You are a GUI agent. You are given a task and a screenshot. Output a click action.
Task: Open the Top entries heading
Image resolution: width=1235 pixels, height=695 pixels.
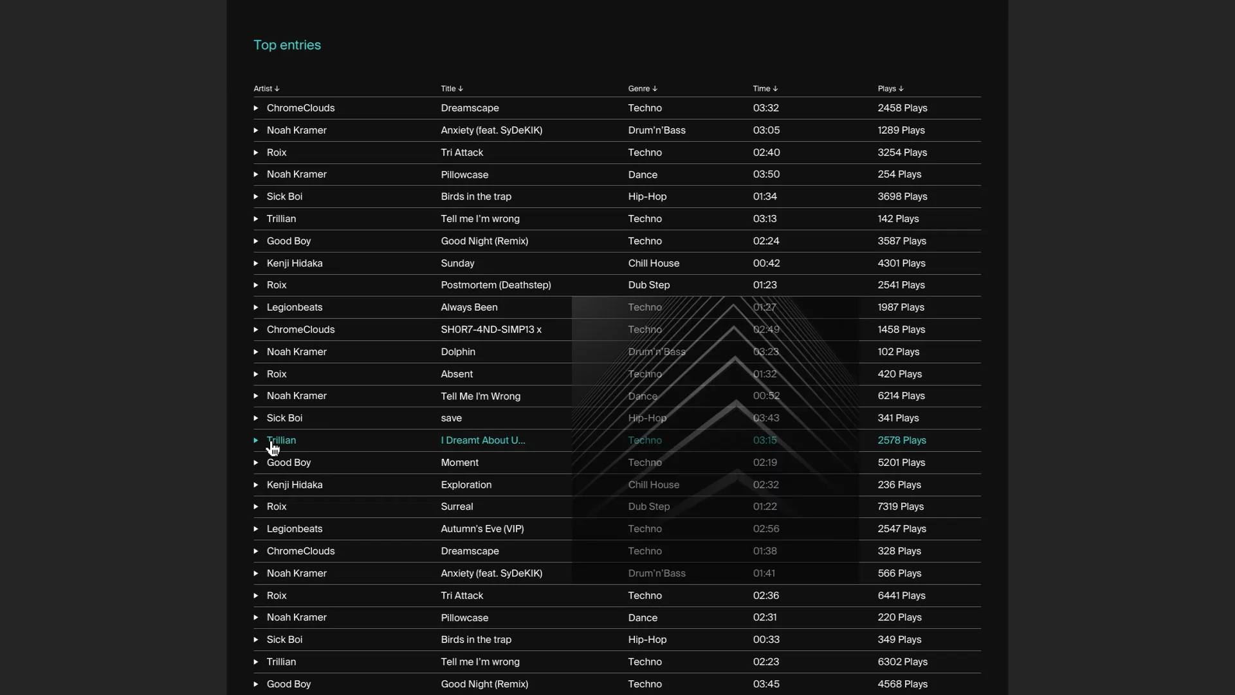pyautogui.click(x=287, y=45)
